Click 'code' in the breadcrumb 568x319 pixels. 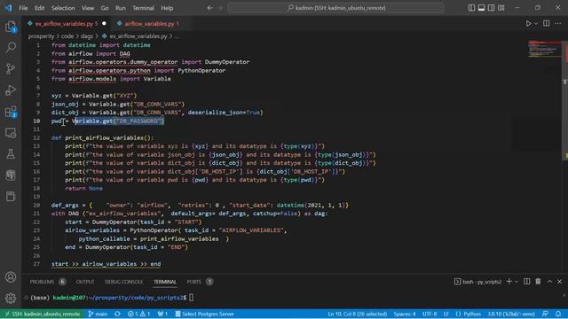click(67, 36)
